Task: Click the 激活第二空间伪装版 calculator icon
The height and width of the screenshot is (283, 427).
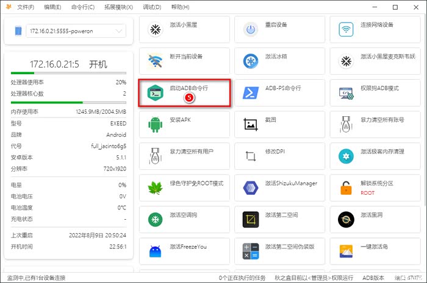Action: tap(251, 251)
